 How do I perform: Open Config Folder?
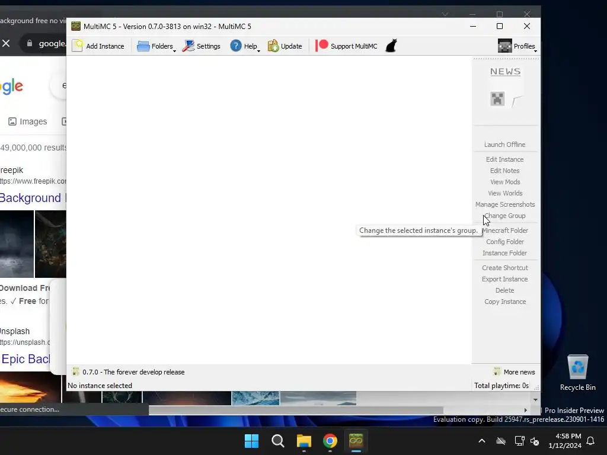tap(505, 242)
